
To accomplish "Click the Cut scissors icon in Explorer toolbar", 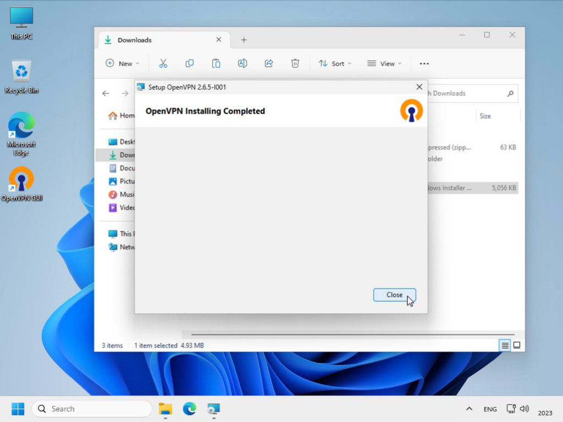I will [163, 64].
